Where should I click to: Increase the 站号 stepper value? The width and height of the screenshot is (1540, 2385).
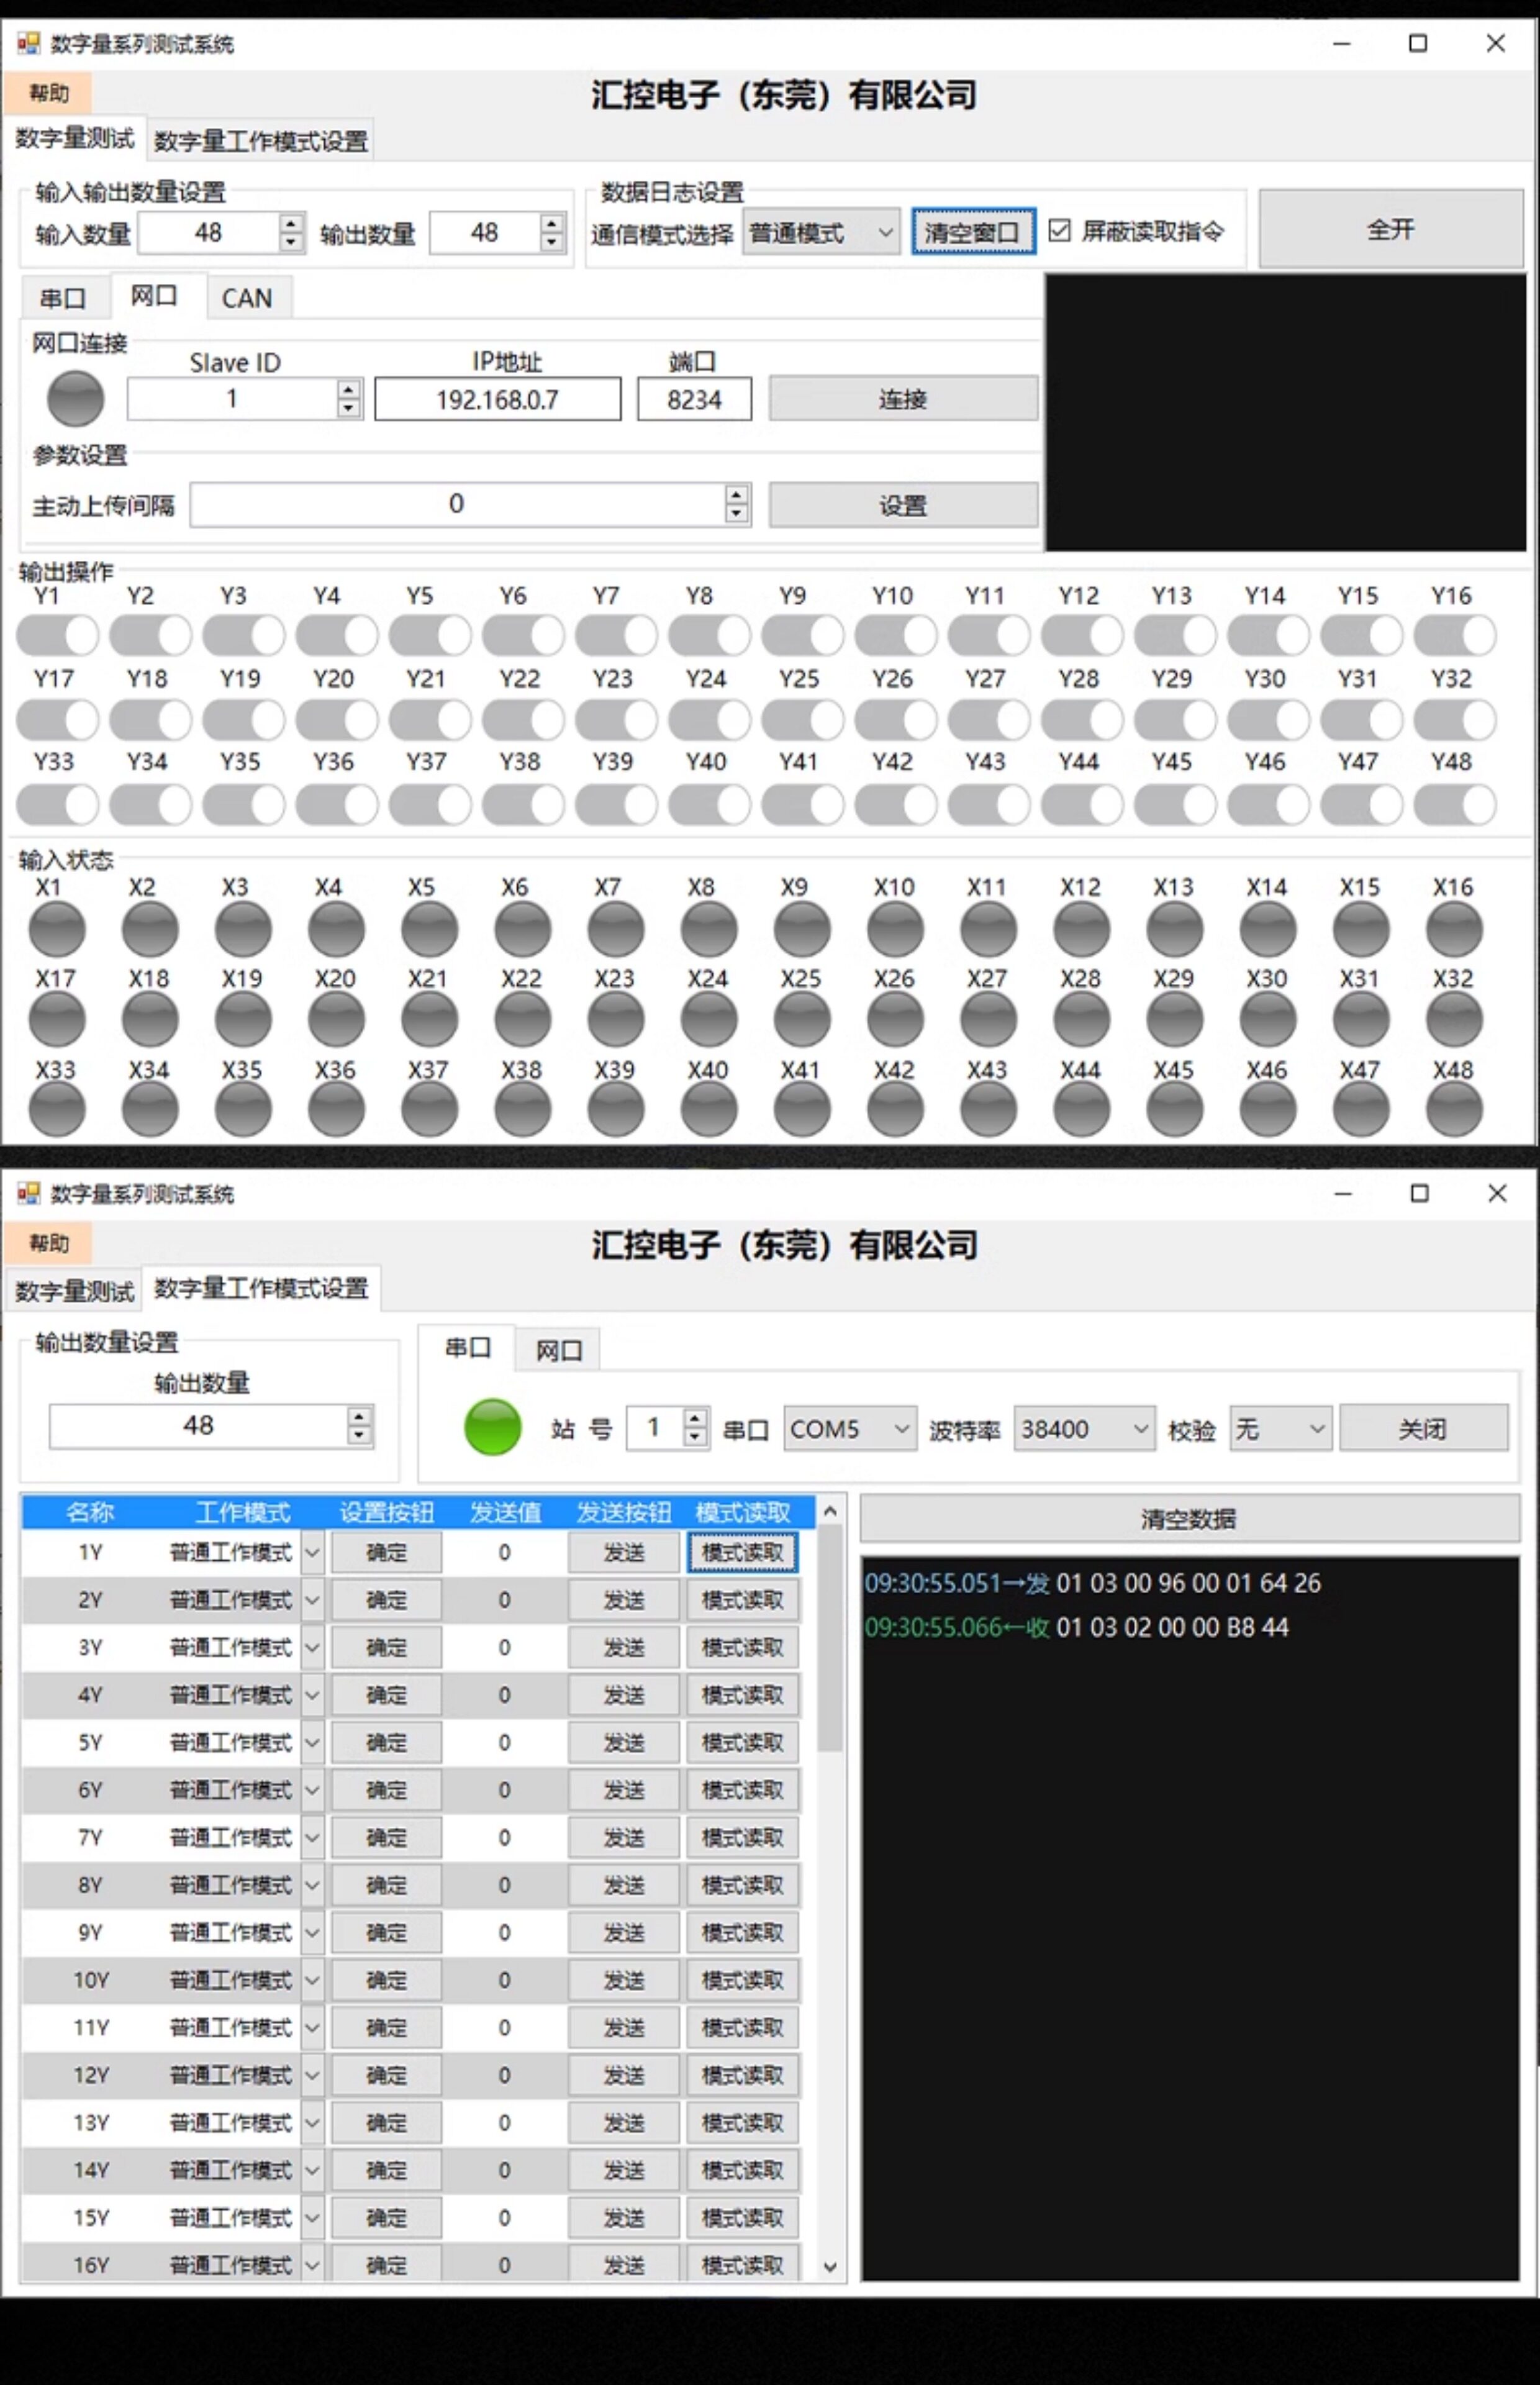coord(696,1418)
